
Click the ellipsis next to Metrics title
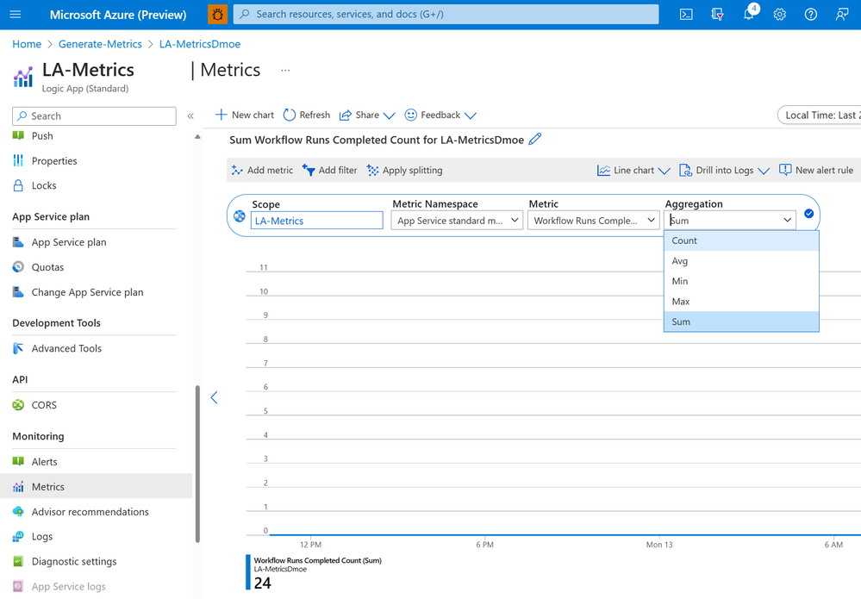pyautogui.click(x=285, y=71)
